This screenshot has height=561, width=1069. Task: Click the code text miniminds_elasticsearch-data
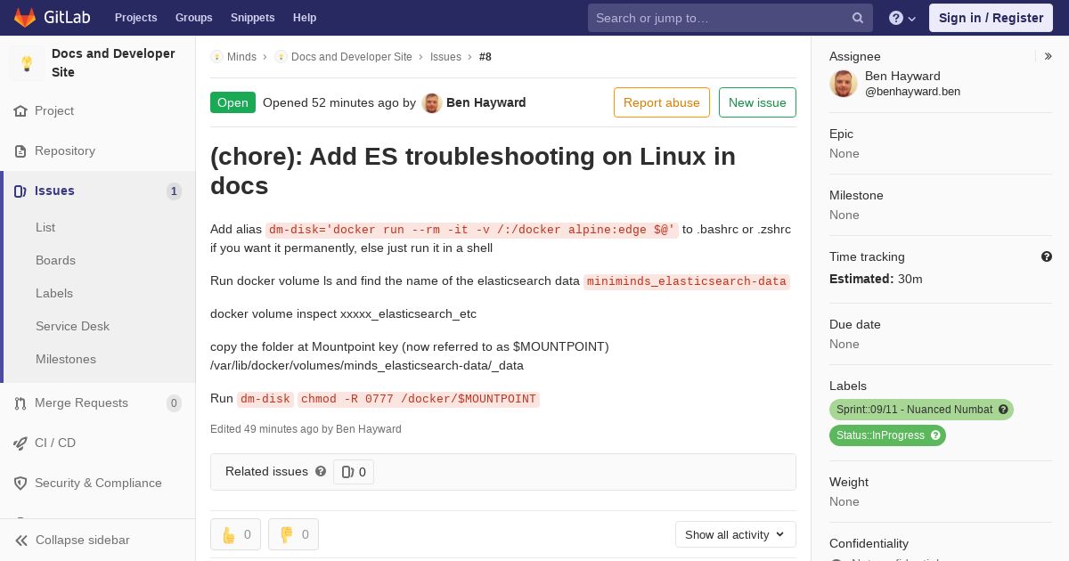pos(686,281)
